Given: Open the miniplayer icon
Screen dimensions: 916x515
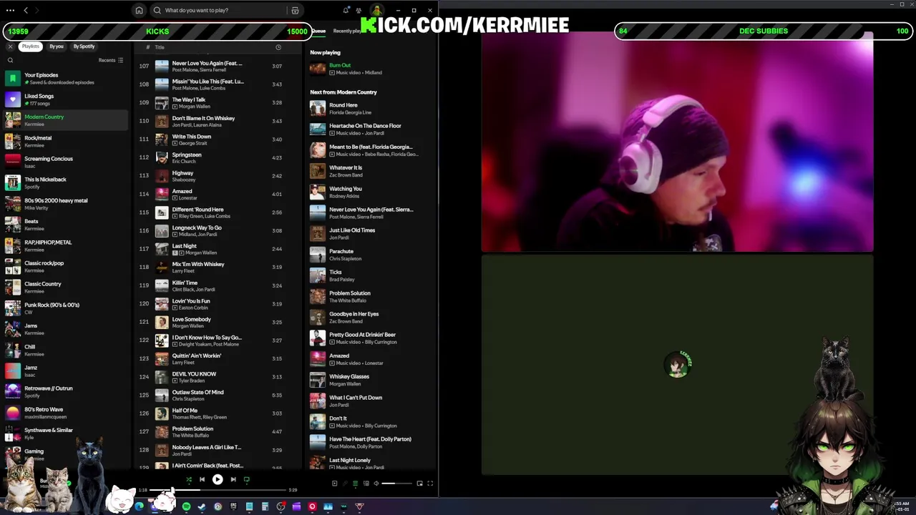Looking at the screenshot, I should [x=419, y=484].
